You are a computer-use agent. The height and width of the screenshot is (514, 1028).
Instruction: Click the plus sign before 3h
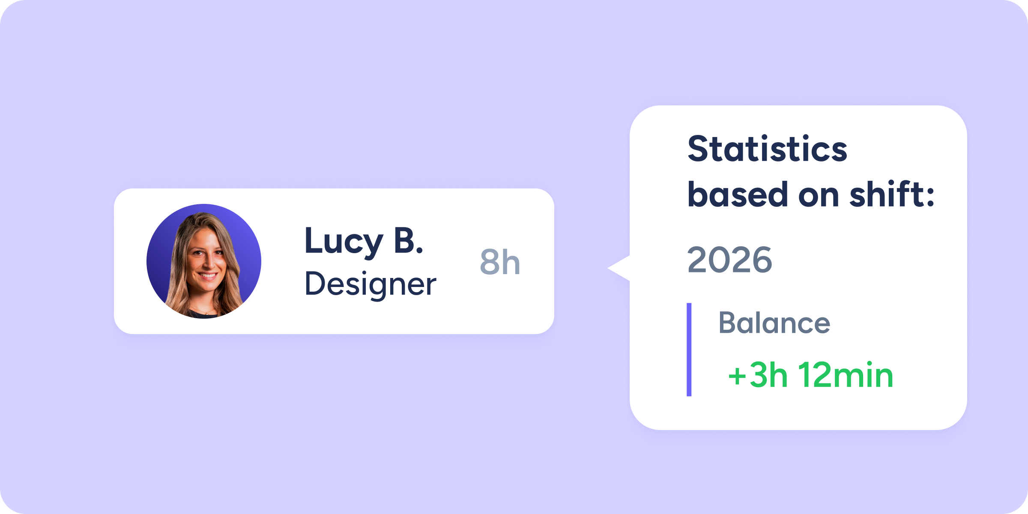tap(737, 376)
